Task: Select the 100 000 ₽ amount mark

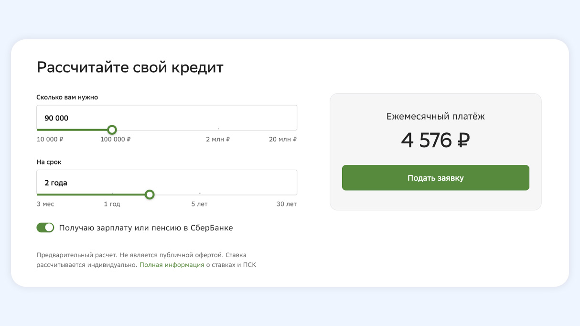Action: coord(115,140)
